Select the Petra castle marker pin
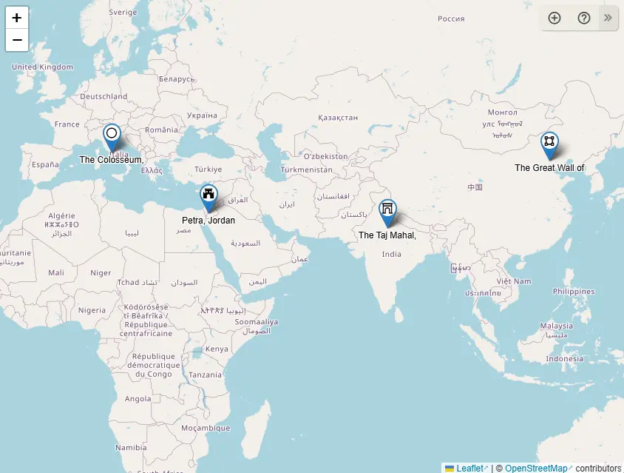This screenshot has width=624, height=473. click(209, 196)
